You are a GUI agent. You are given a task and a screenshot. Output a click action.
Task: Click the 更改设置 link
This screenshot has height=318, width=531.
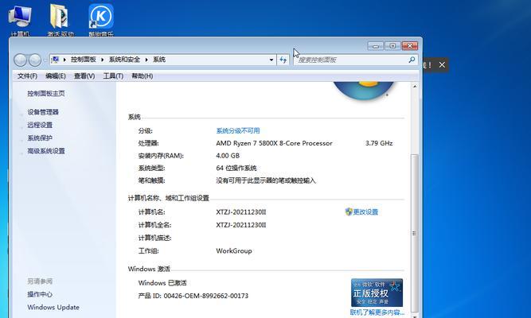pos(365,212)
